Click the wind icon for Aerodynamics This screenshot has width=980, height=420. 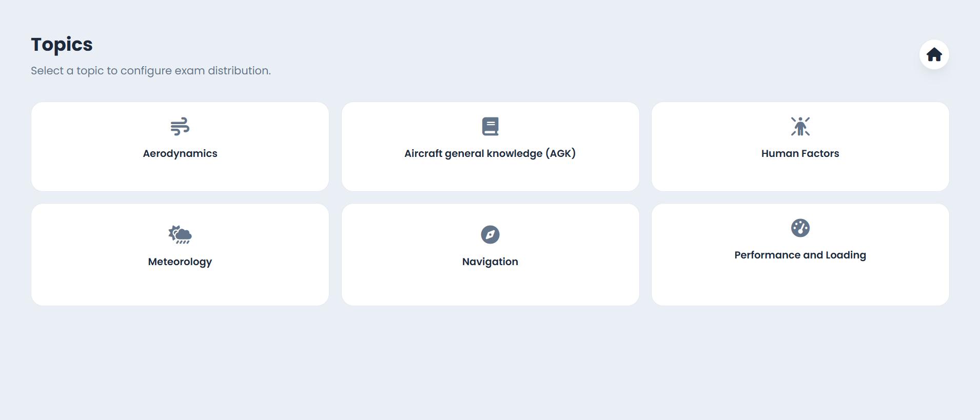180,126
